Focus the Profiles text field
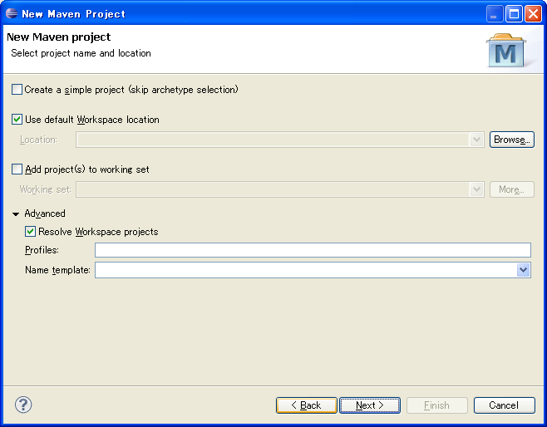This screenshot has width=547, height=427. point(313,250)
